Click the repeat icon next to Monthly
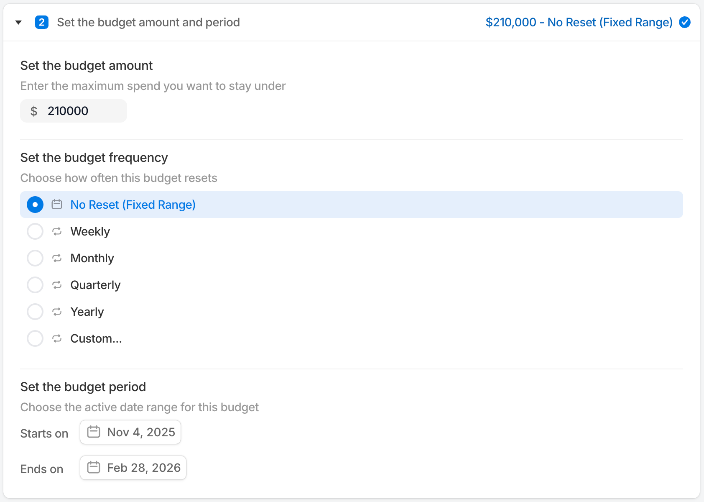Image resolution: width=704 pixels, height=502 pixels. point(56,258)
